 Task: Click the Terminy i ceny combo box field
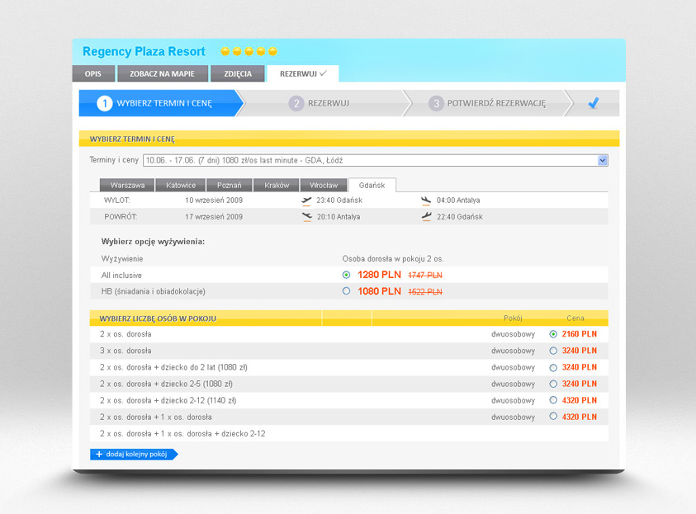point(376,161)
